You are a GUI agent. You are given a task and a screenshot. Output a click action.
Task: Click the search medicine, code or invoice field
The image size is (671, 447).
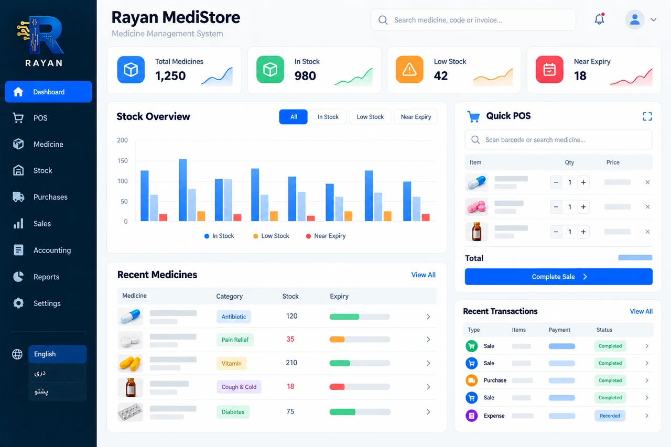(x=473, y=20)
